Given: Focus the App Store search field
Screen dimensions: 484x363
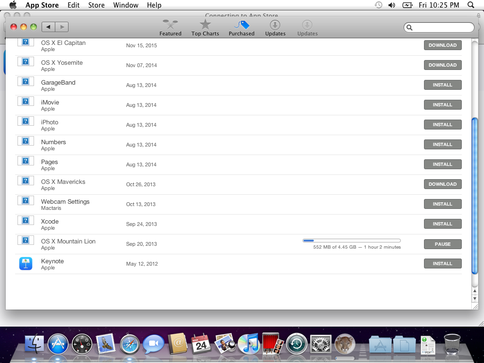Looking at the screenshot, I should [x=439, y=27].
